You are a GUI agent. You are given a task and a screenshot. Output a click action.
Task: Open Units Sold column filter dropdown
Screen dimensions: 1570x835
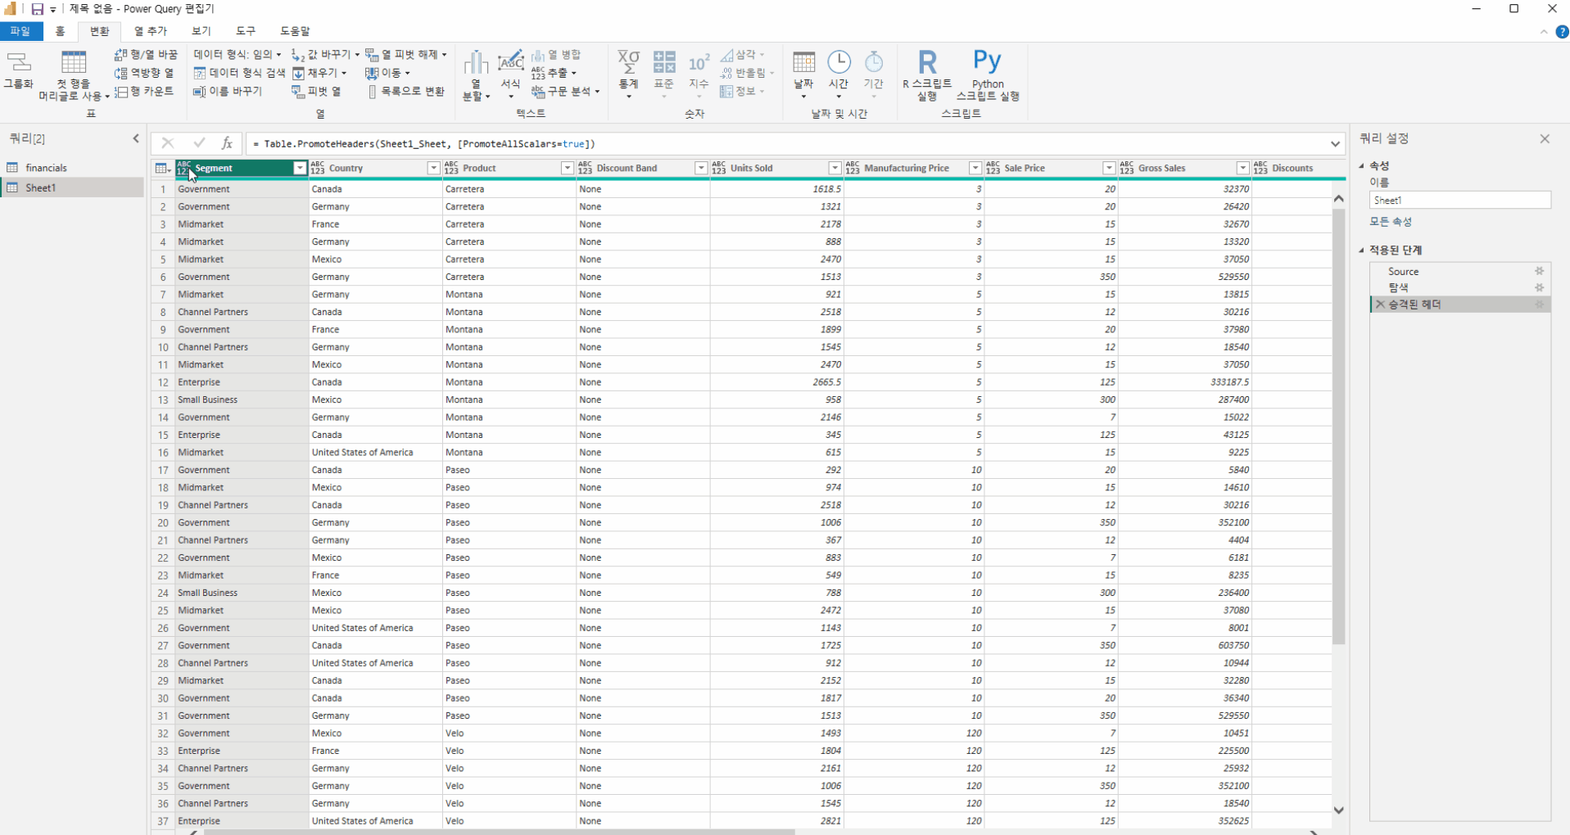pos(835,169)
